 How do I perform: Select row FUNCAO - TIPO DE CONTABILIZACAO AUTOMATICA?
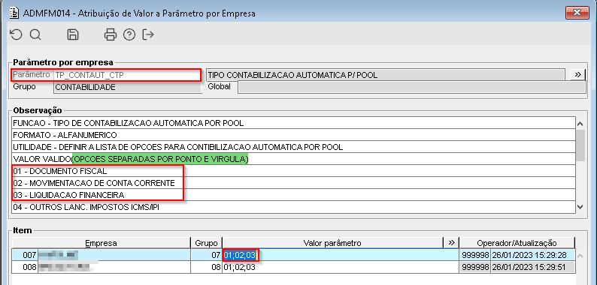click(293, 123)
